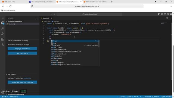Open editor more actions ellipsis
174x98 pixels.
click(170, 18)
